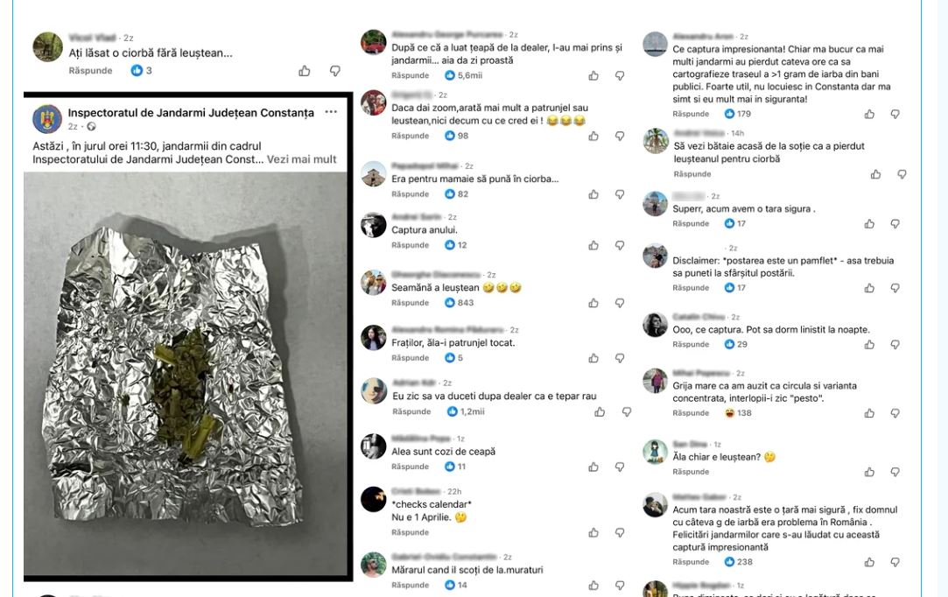Like the "Mărarul cand il scoți" comment
The image size is (948, 597).
pos(593,585)
